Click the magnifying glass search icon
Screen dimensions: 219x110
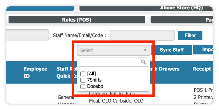[143, 62]
